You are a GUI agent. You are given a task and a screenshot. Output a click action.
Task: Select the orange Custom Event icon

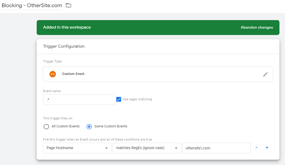[x=53, y=74]
